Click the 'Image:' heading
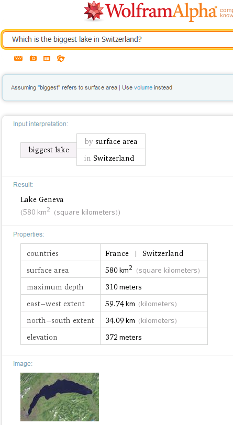This screenshot has height=425, width=233. pos(23,363)
